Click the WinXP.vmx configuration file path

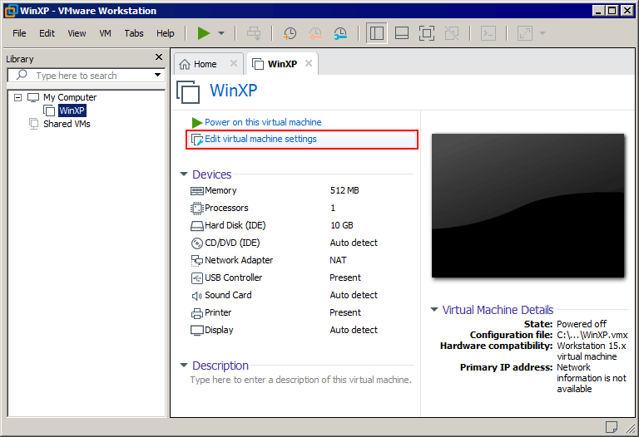592,335
